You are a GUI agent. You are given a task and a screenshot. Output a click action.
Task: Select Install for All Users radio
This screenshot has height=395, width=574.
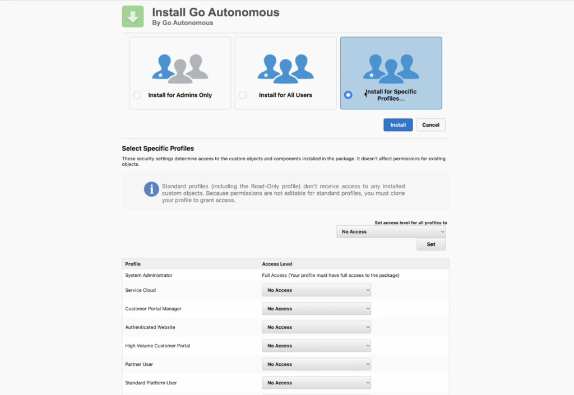coord(243,95)
